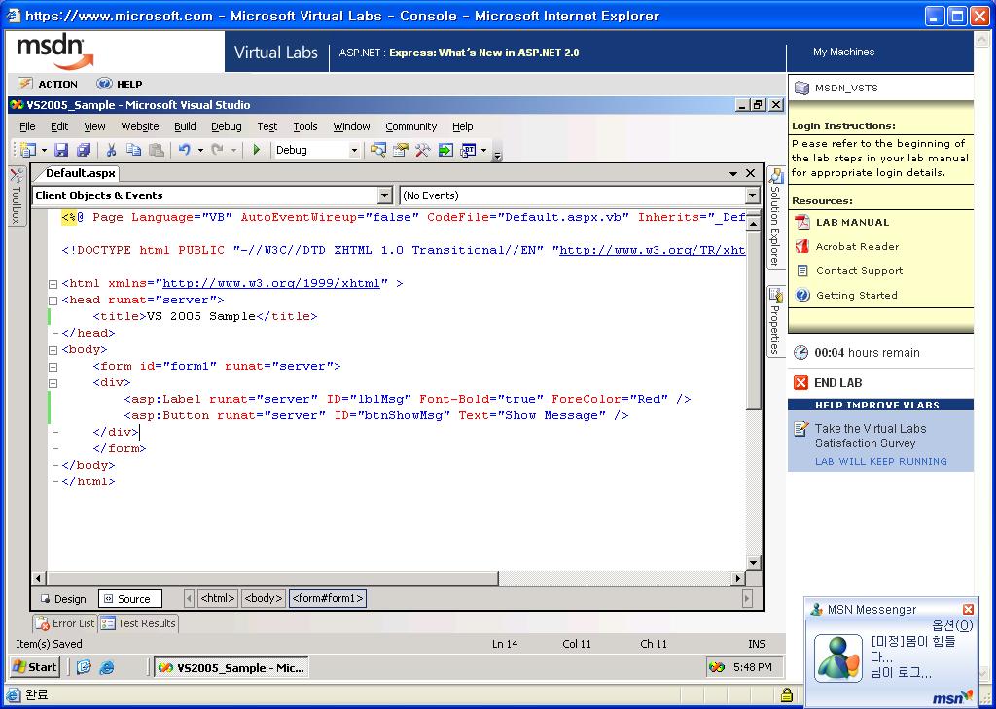Start debugging with the green play icon
This screenshot has width=996, height=709.
point(257,150)
